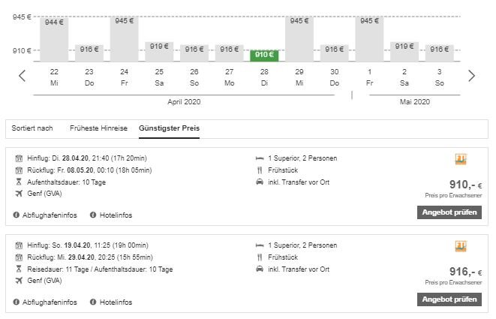Click info icon beside first Abflughafeninfos
Image resolution: width=496 pixels, height=319 pixels.
17,215
